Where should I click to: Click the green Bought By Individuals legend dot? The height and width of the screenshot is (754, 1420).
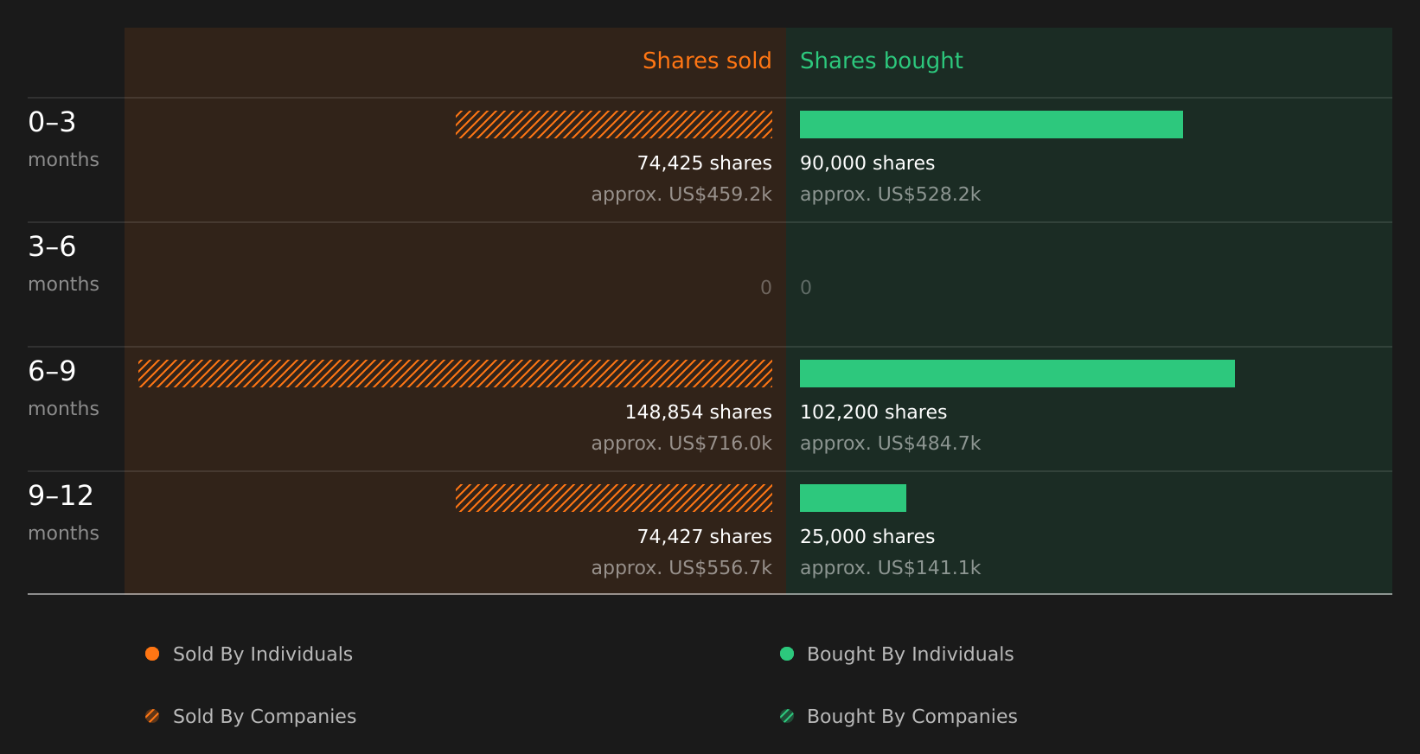tap(787, 654)
